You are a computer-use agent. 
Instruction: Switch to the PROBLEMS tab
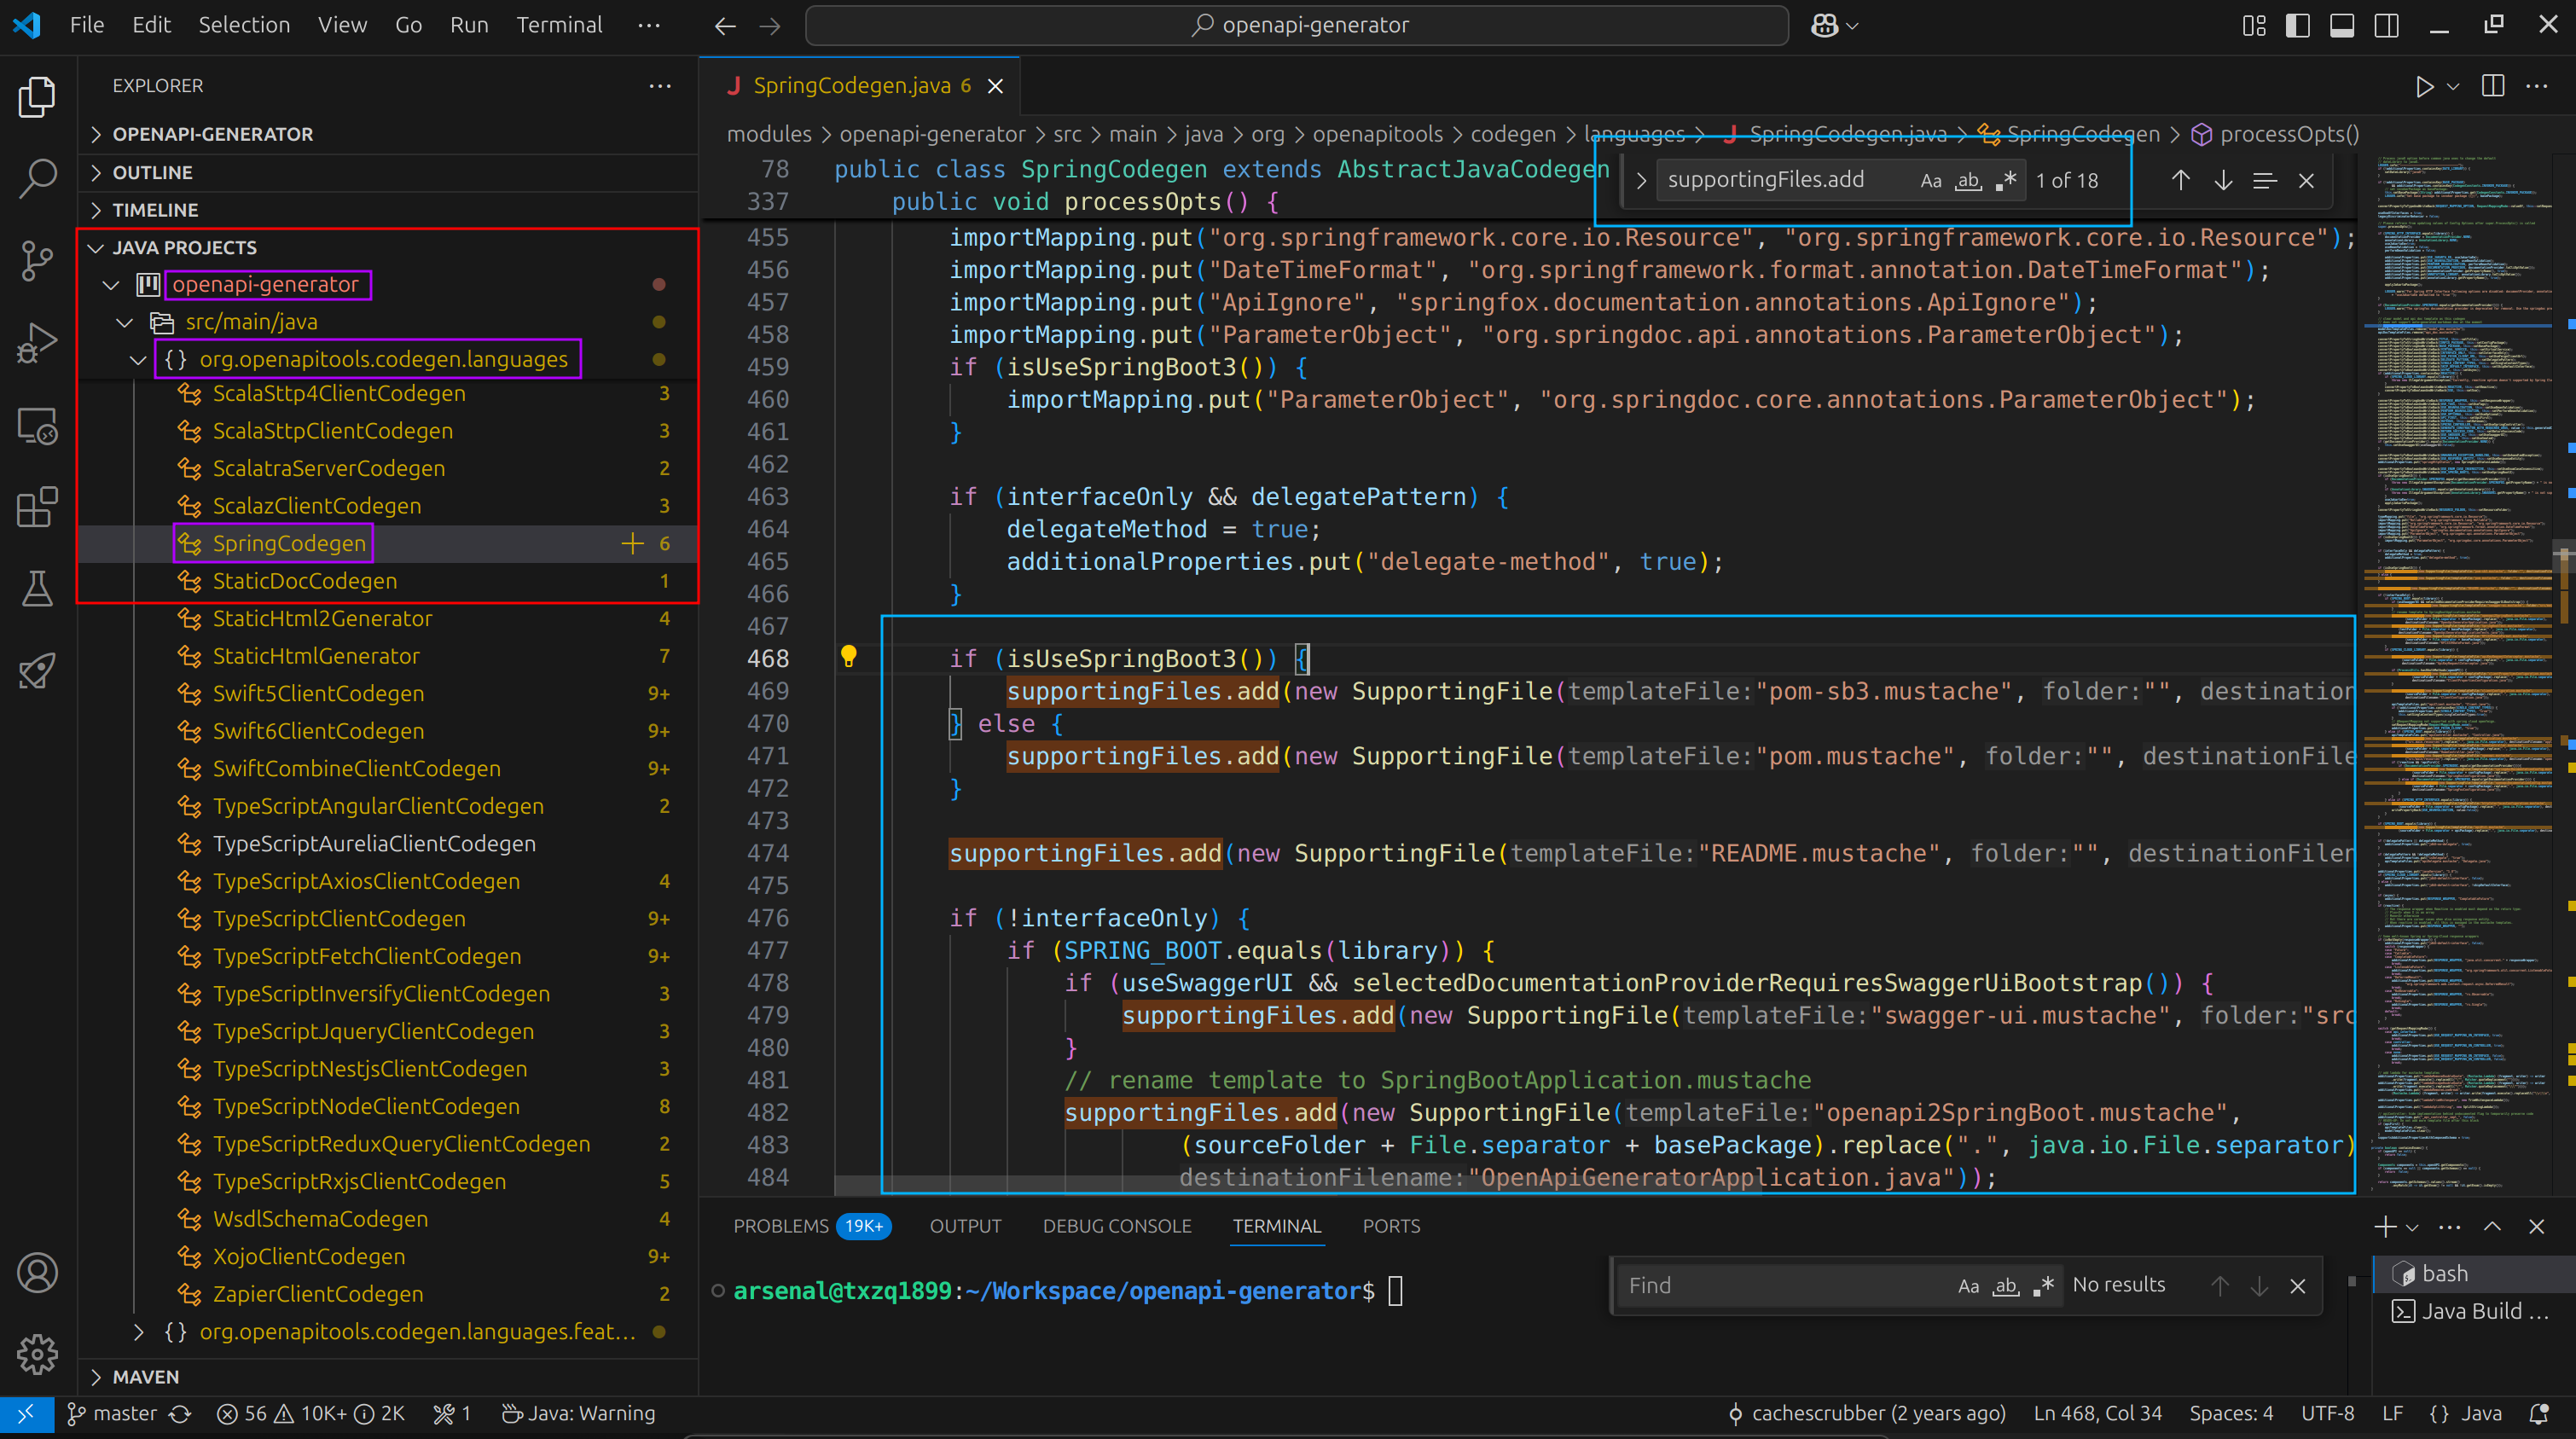click(x=780, y=1226)
